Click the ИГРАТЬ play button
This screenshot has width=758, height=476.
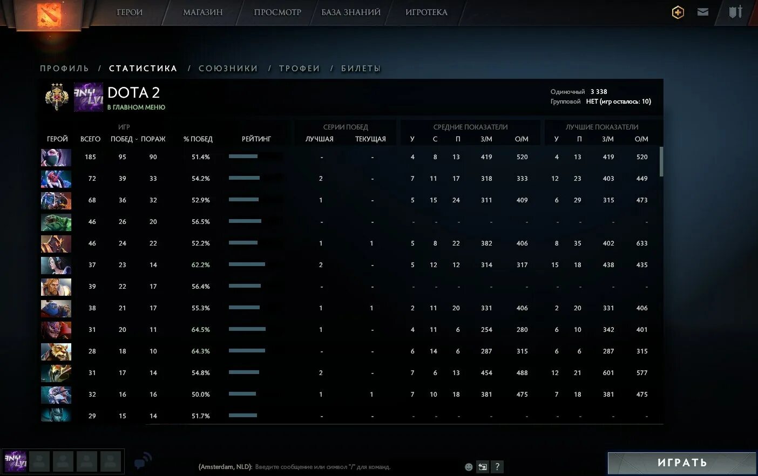pos(682,463)
